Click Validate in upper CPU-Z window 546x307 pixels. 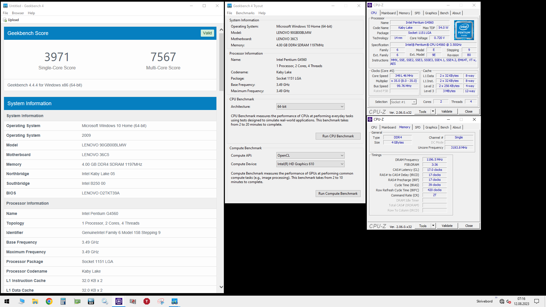pos(447,111)
